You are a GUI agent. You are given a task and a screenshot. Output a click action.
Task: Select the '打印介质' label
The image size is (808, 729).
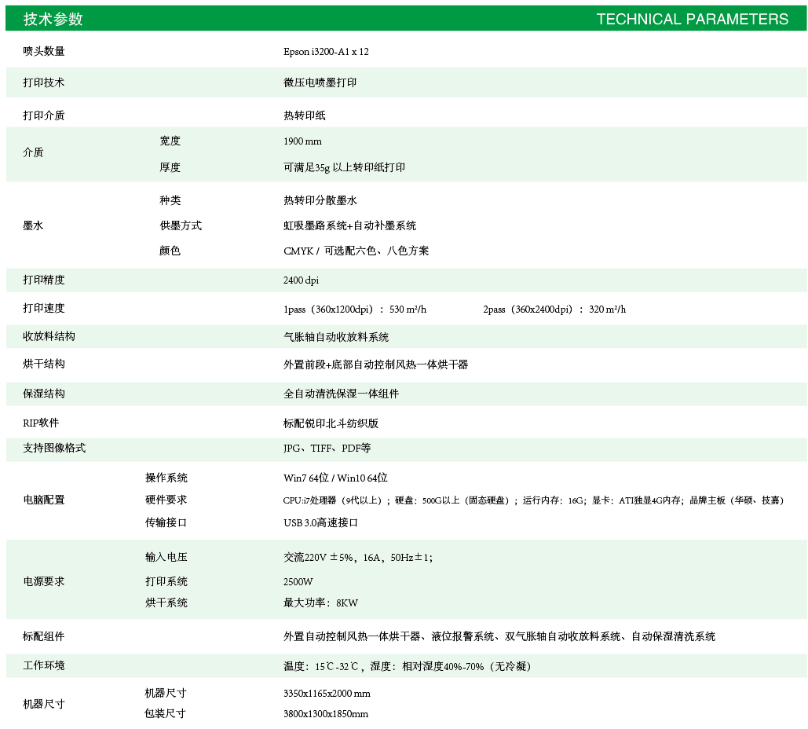(x=44, y=115)
